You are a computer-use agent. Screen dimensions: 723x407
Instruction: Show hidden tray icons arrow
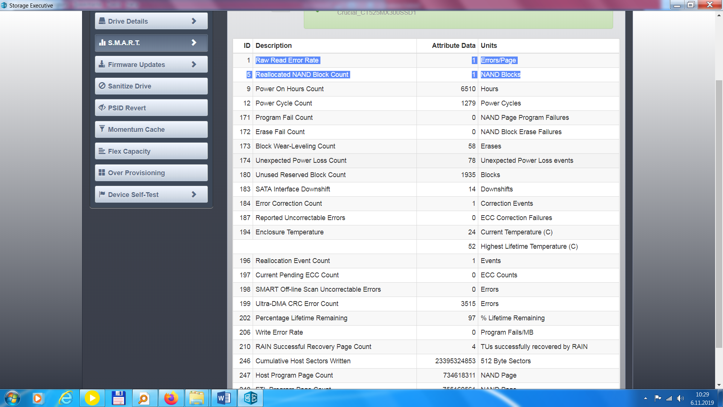pos(645,398)
